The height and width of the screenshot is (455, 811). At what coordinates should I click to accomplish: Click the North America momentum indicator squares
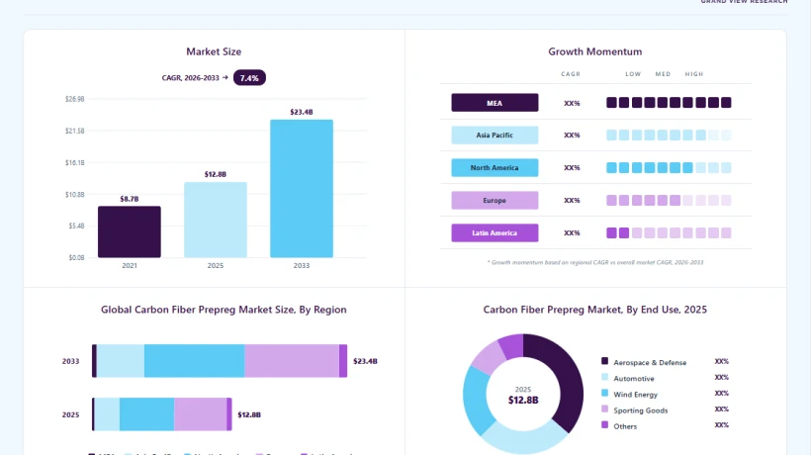point(669,167)
